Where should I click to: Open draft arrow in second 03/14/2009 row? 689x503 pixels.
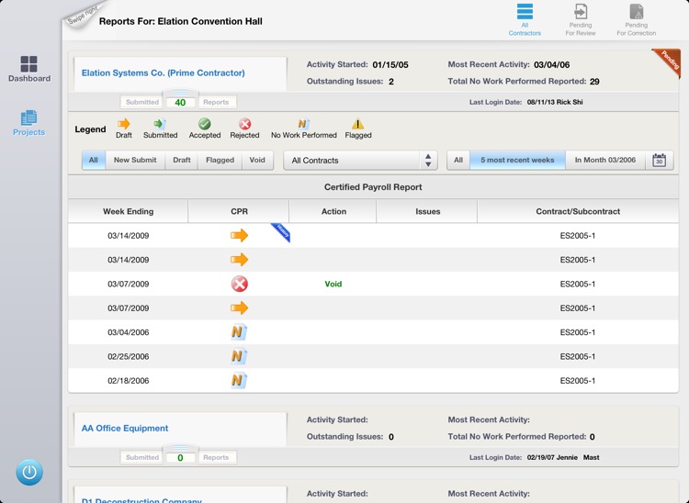240,260
